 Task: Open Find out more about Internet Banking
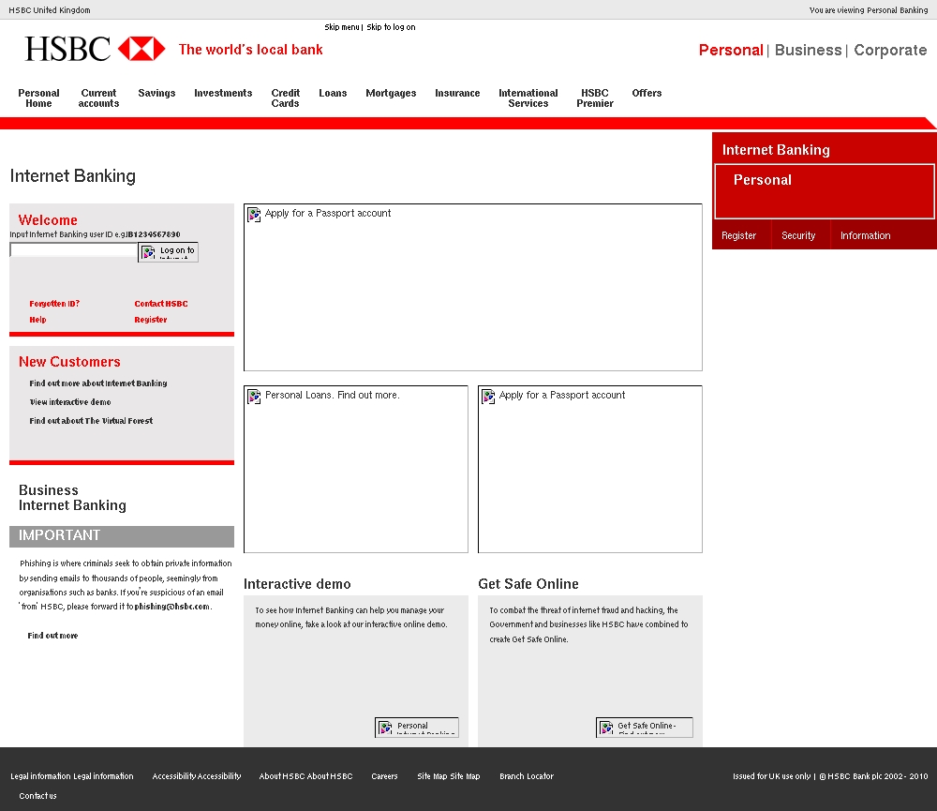pyautogui.click(x=98, y=383)
